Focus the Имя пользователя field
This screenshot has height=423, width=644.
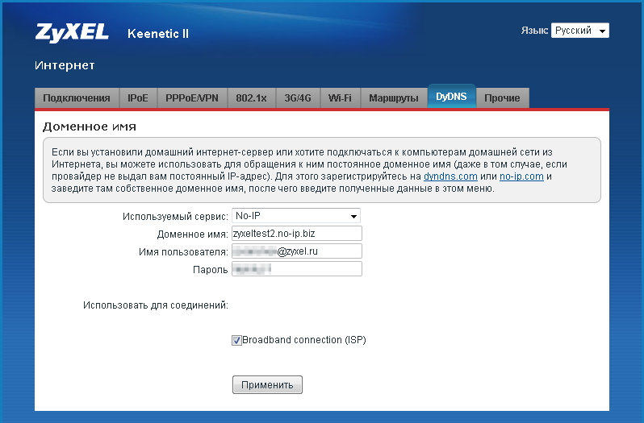pos(296,251)
